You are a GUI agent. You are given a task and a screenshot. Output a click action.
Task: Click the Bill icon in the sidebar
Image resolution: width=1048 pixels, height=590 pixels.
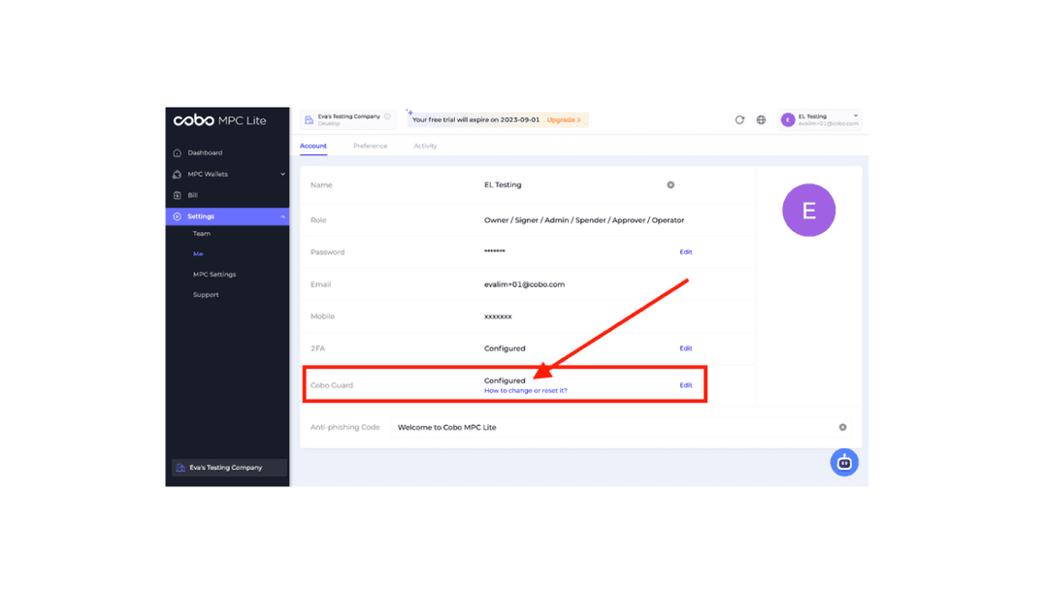pos(178,195)
